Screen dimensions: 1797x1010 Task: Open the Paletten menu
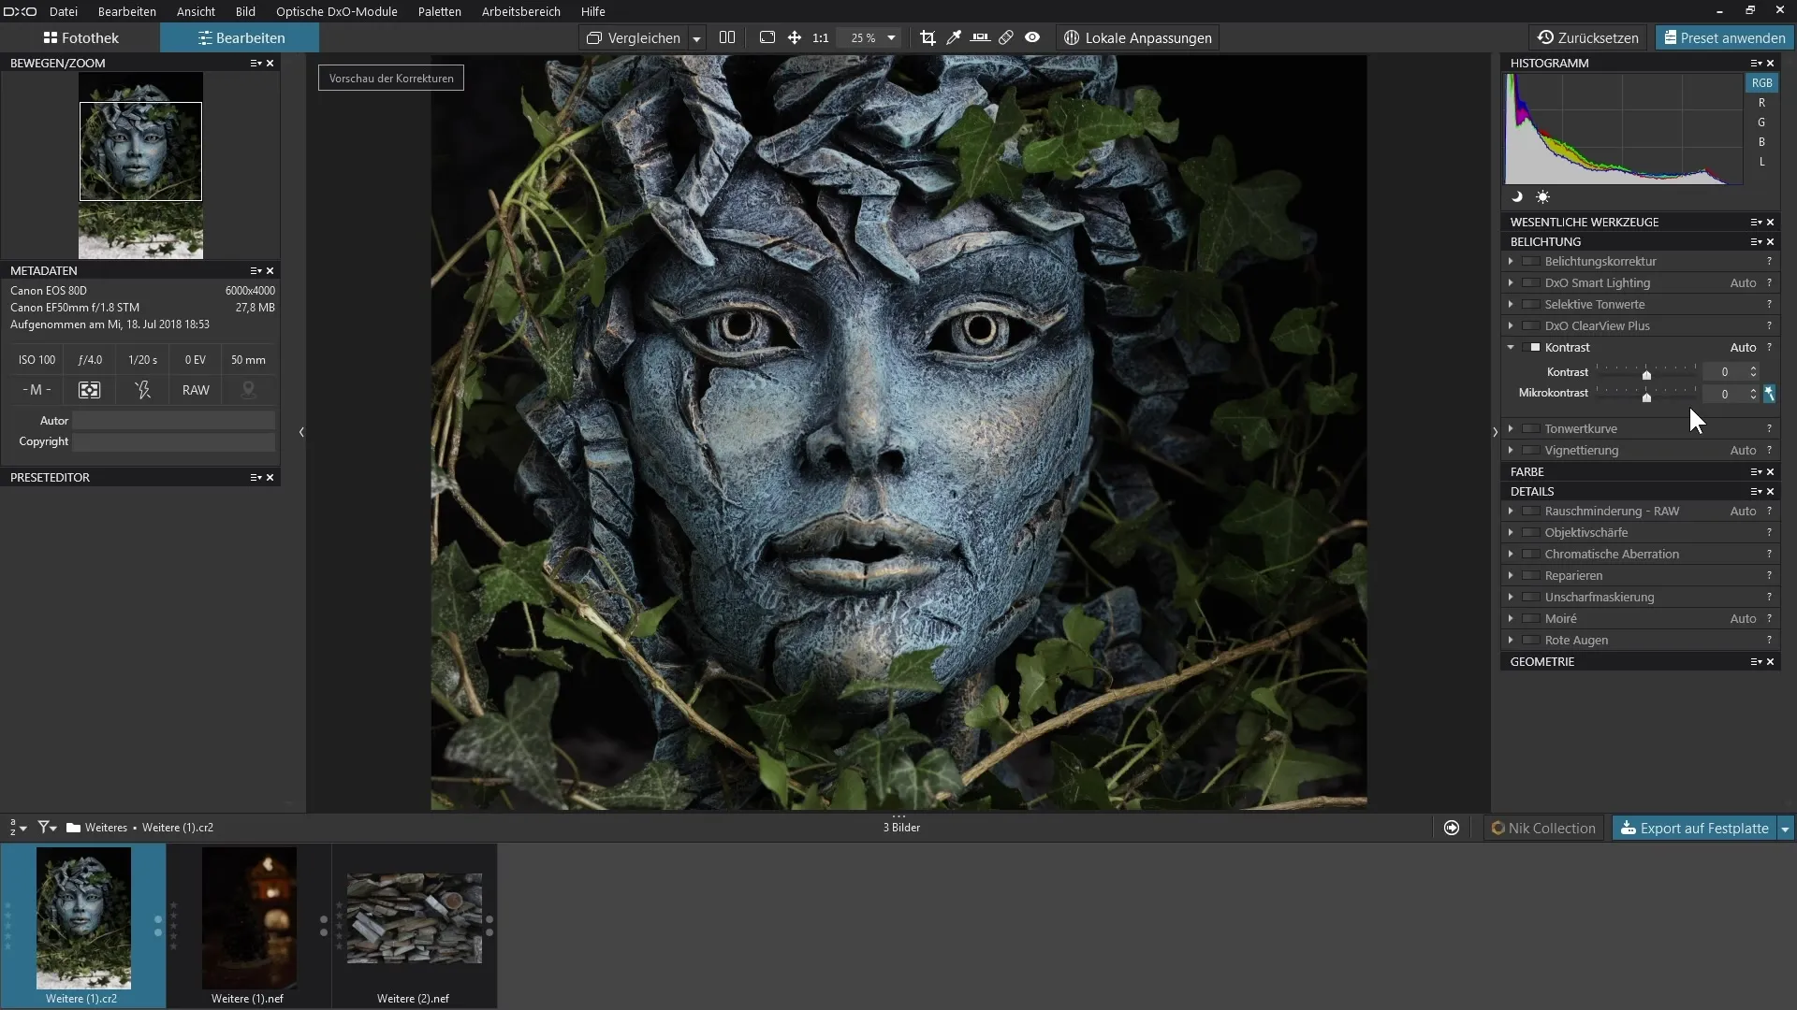tap(439, 11)
